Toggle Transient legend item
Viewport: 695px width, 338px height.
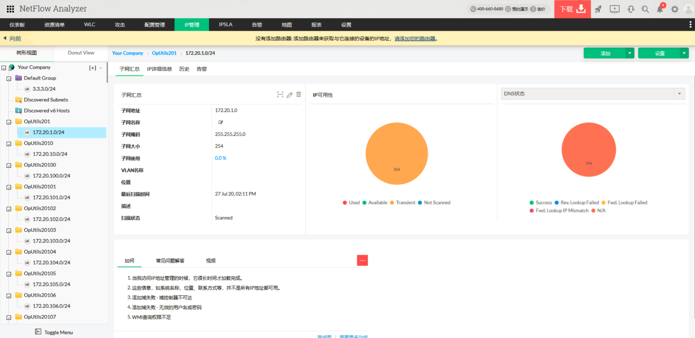[x=402, y=203]
